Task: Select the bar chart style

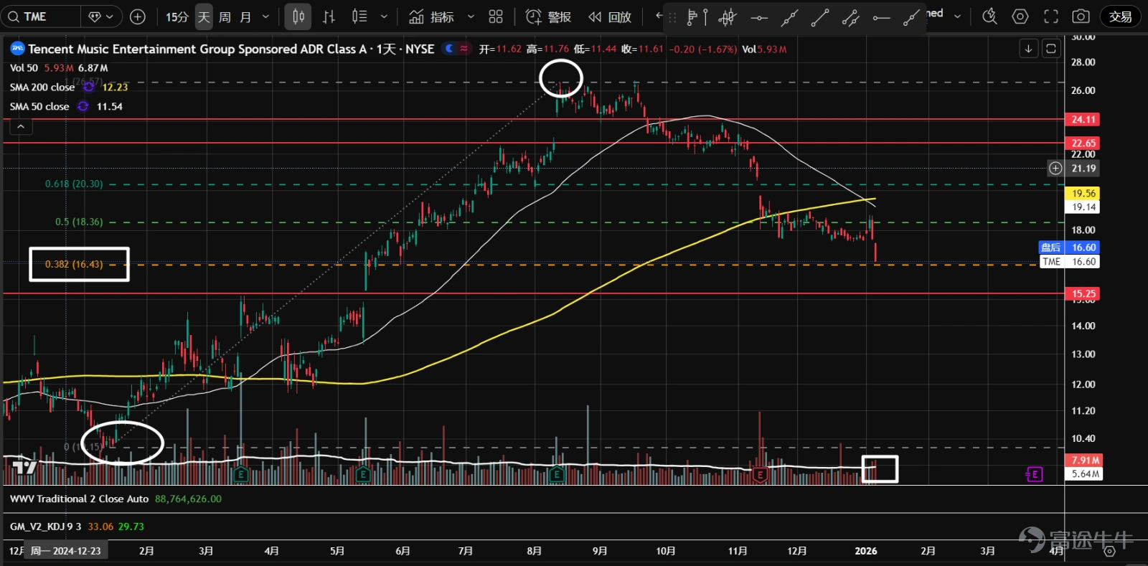Action: [329, 16]
